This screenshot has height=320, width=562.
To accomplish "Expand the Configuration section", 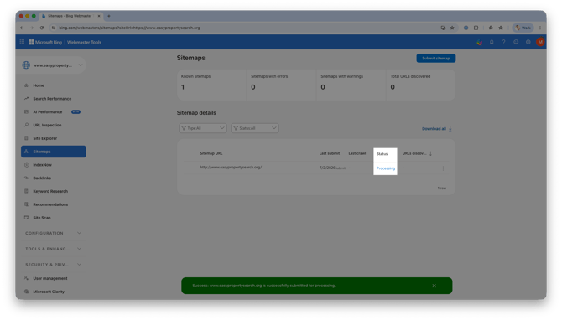I will click(x=53, y=233).
